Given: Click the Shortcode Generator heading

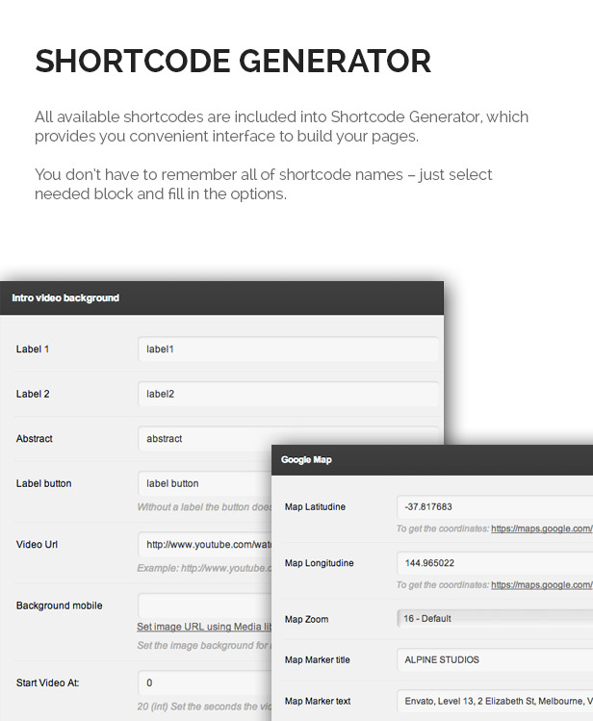Looking at the screenshot, I should pos(233,62).
